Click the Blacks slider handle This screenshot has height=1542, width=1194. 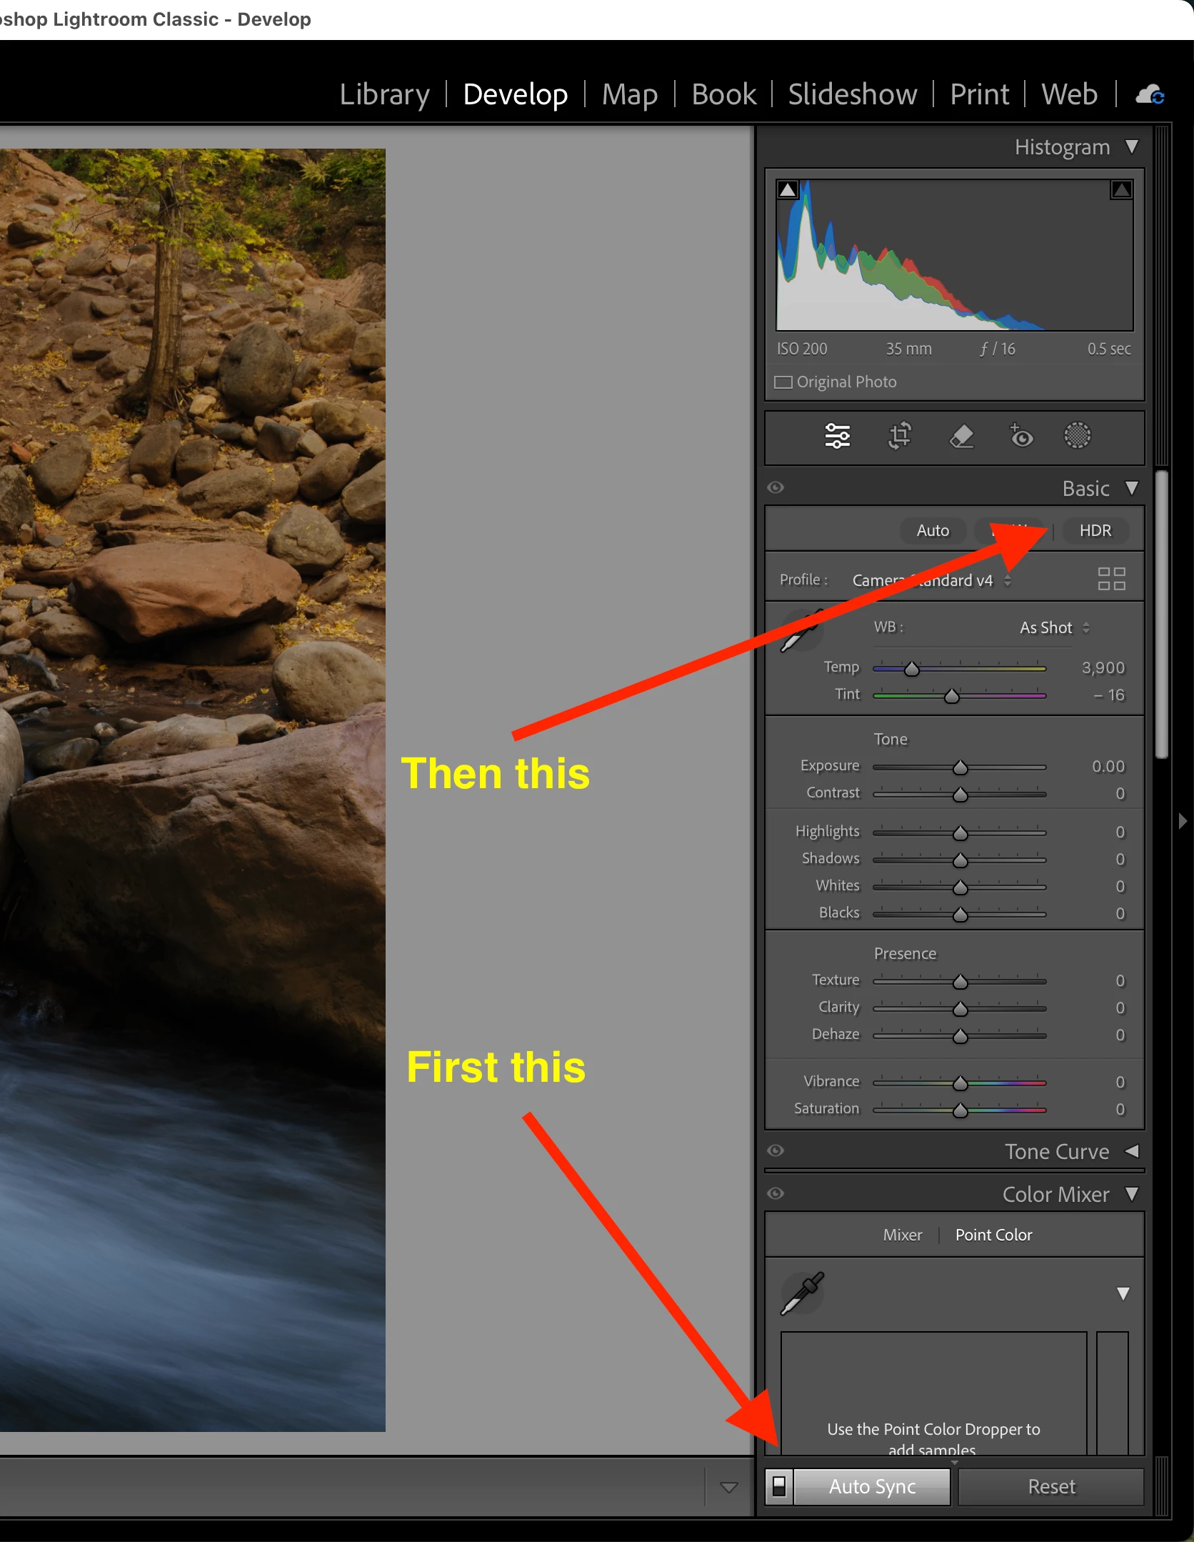click(x=960, y=915)
